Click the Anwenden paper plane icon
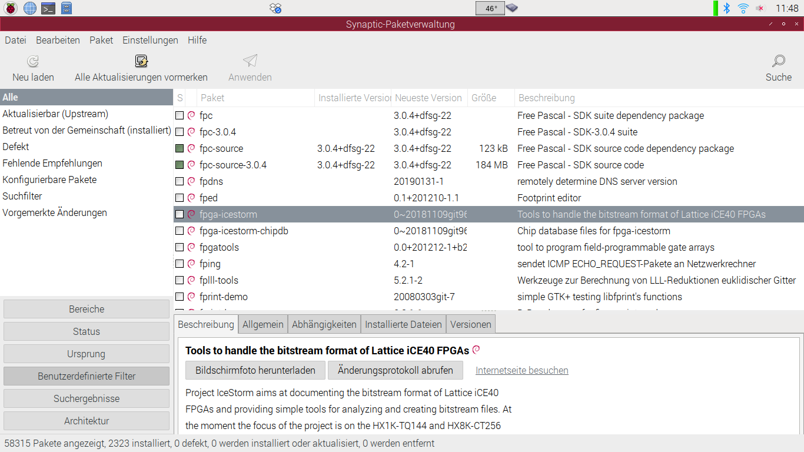This screenshot has height=452, width=804. pos(250,61)
